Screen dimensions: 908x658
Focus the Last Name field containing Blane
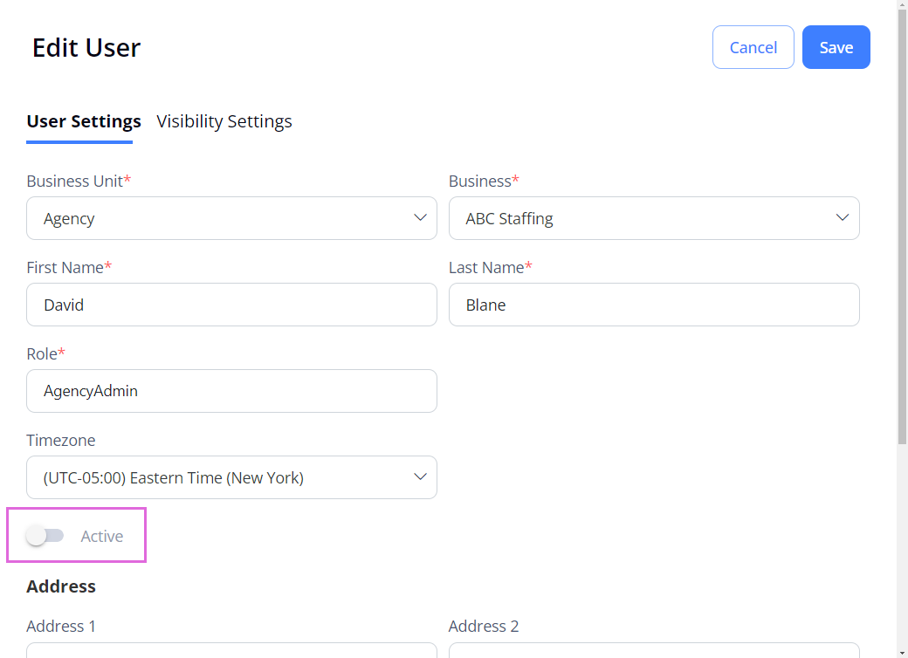click(x=654, y=305)
